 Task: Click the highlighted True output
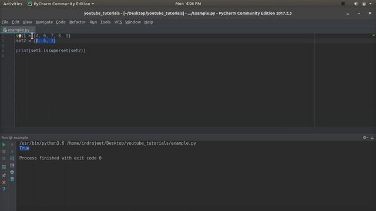(x=24, y=148)
